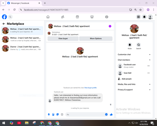
Task: Open Melissa chat about working near hospital
Action: 22,39
